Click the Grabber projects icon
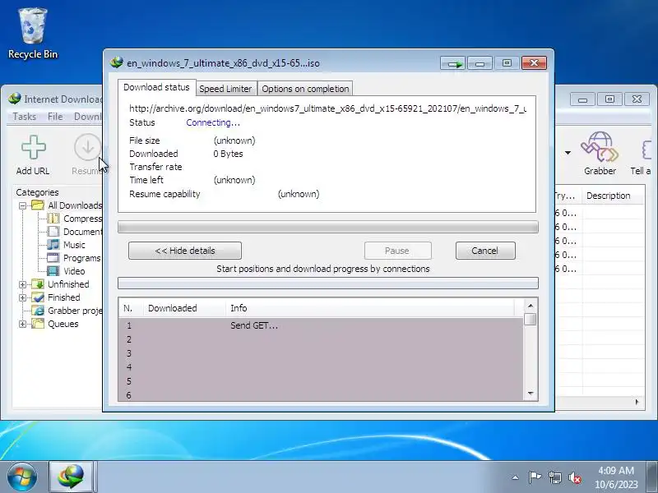658x493 pixels. pyautogui.click(x=38, y=311)
